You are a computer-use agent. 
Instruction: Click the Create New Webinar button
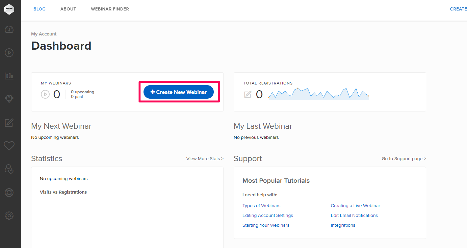[x=178, y=92]
